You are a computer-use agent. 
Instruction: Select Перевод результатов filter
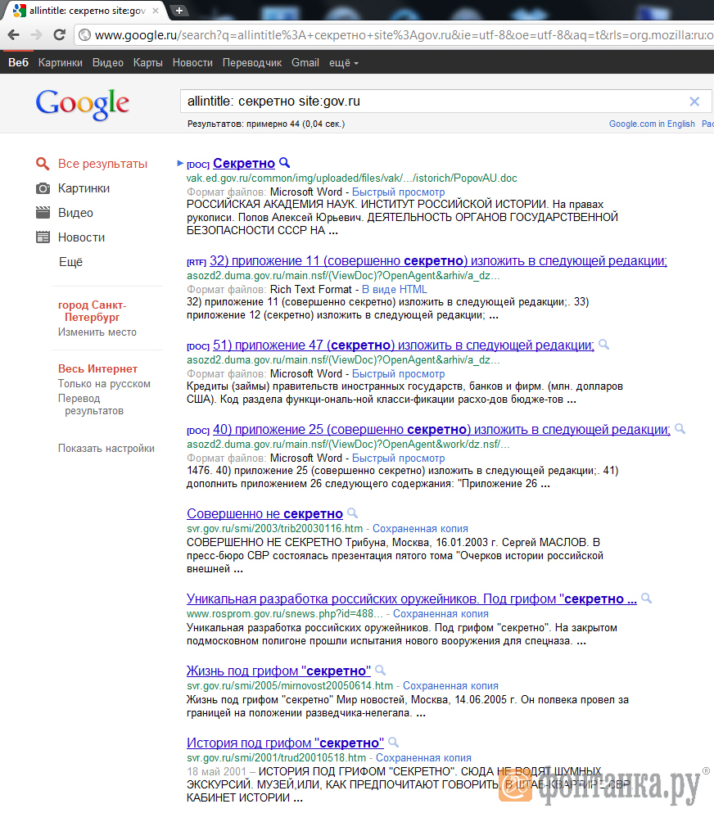[x=91, y=404]
